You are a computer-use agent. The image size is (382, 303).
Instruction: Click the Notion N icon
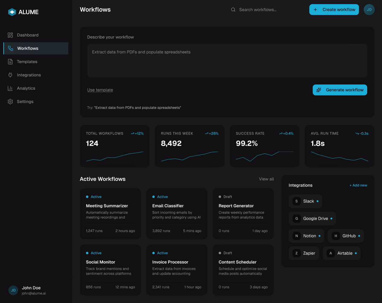(297, 236)
